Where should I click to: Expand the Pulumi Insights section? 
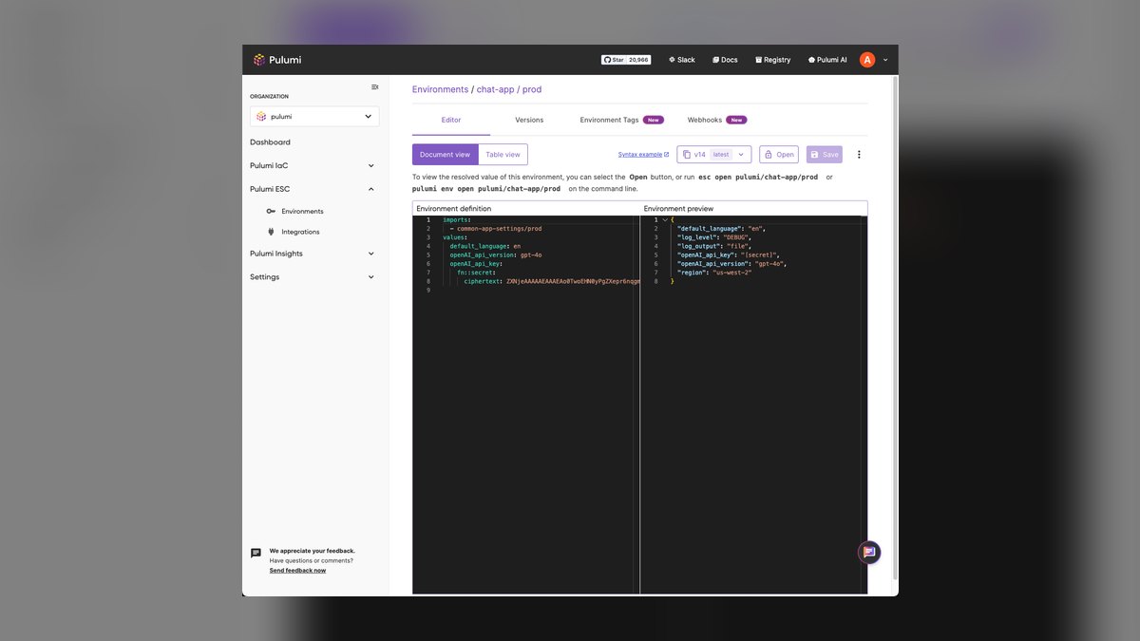313,254
